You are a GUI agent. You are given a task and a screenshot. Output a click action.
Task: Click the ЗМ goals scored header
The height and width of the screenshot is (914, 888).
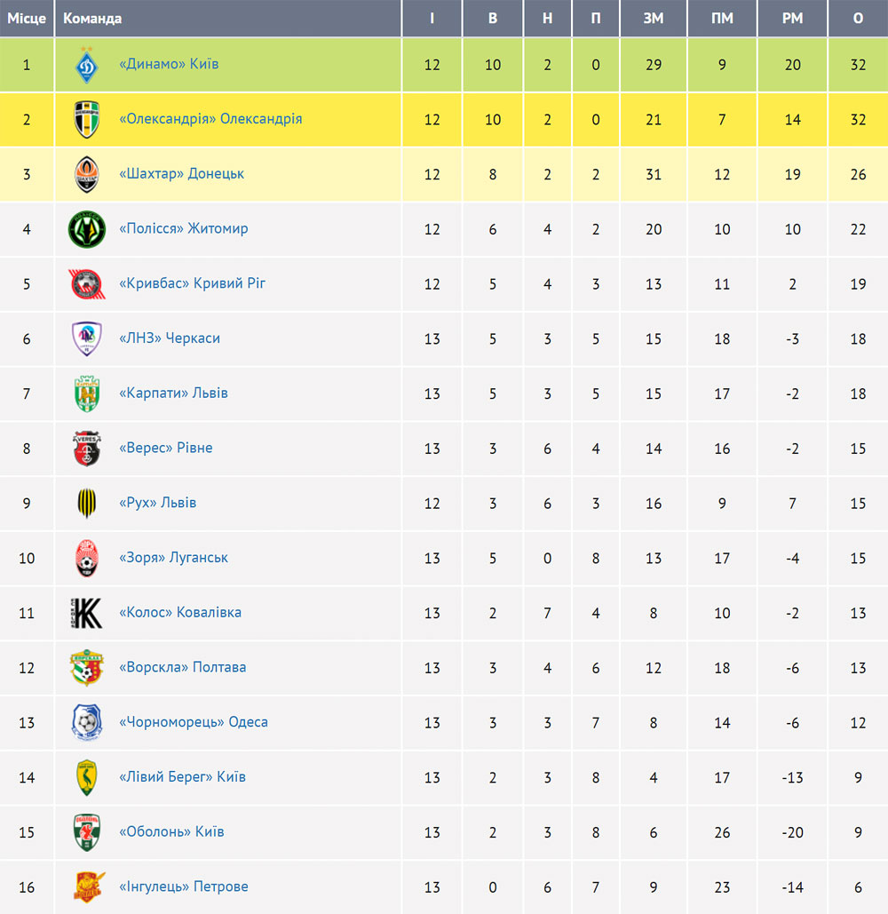[x=654, y=18]
